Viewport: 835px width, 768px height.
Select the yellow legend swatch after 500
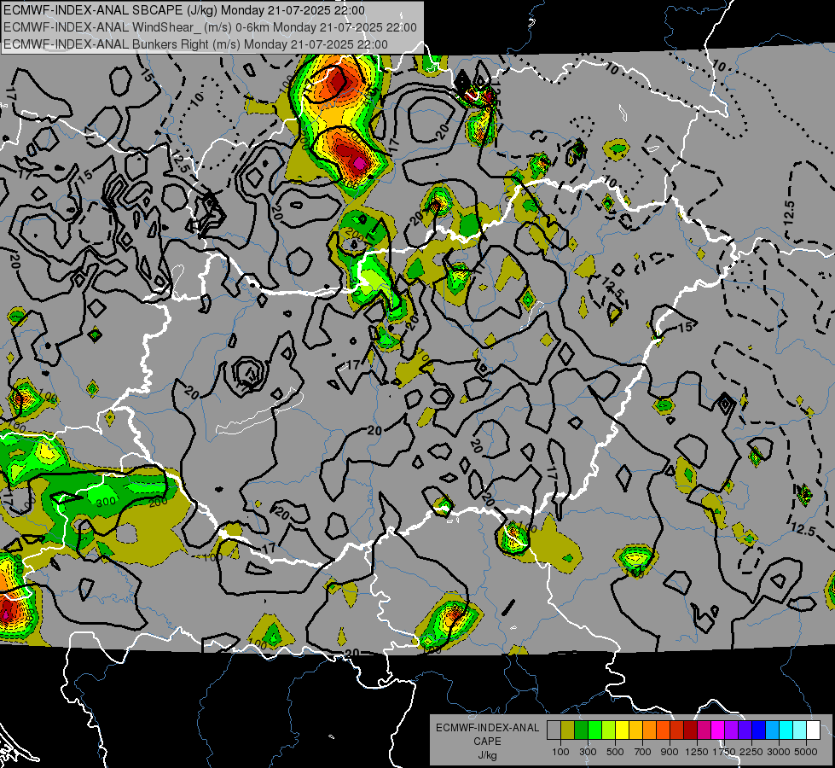[622, 730]
